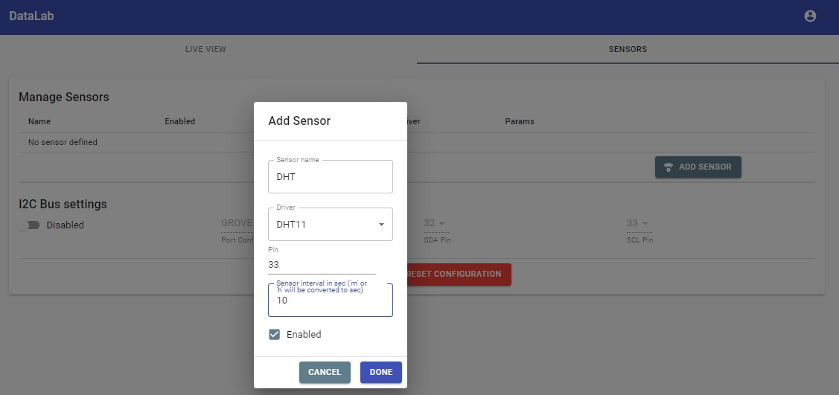Open the SDA Pin dropdown
Viewport: 839px width, 395px height.
coord(434,224)
